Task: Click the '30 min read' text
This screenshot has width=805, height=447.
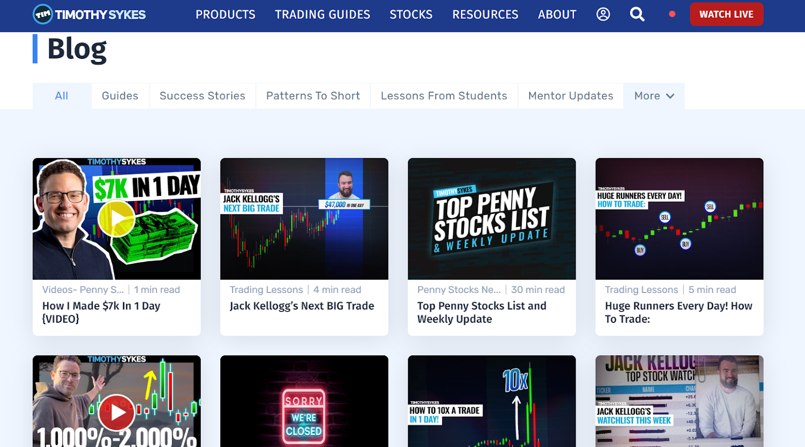Action: (x=538, y=289)
